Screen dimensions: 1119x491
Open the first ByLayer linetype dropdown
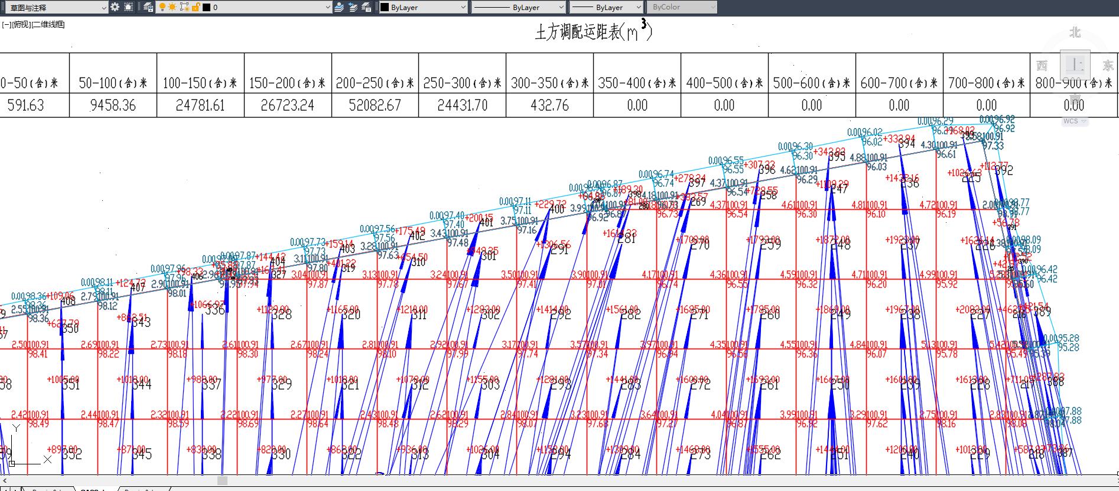point(518,7)
